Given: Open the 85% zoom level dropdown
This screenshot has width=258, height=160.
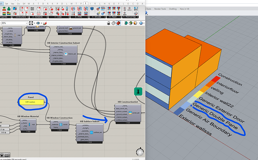Looking at the screenshot, I should (15, 23).
